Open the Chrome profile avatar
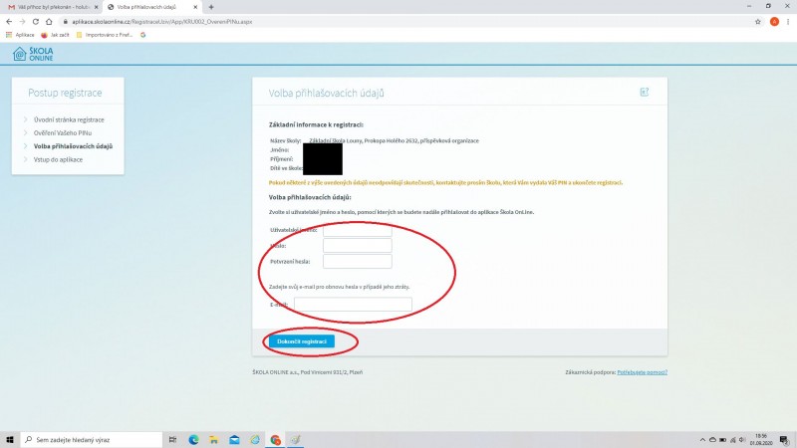 pyautogui.click(x=773, y=21)
